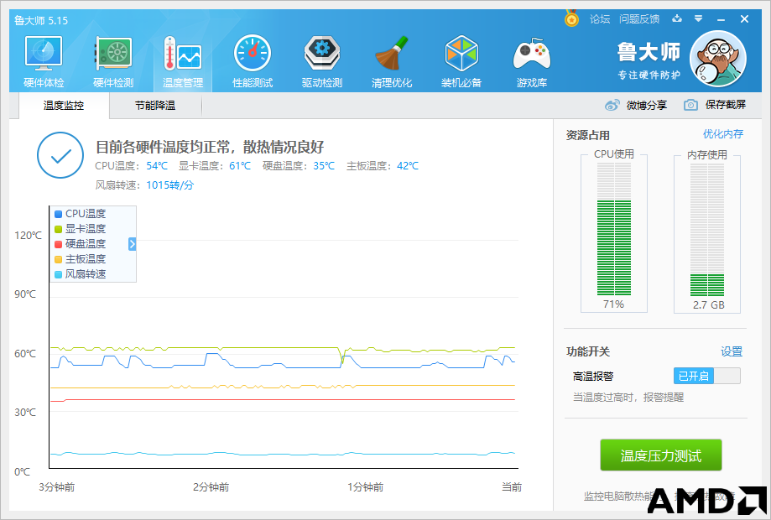Open 问题反馈 feedback link
The height and width of the screenshot is (520, 771).
click(639, 19)
